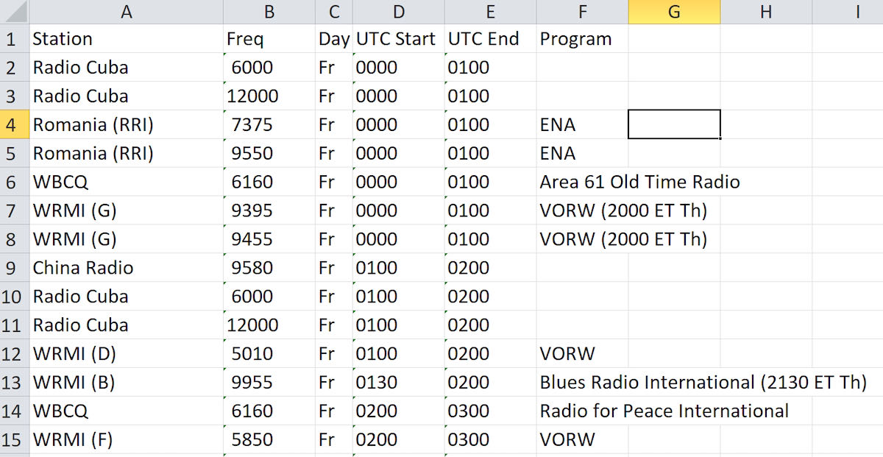This screenshot has width=883, height=457.
Task: Select frequency 9955 cell
Action: [x=269, y=383]
